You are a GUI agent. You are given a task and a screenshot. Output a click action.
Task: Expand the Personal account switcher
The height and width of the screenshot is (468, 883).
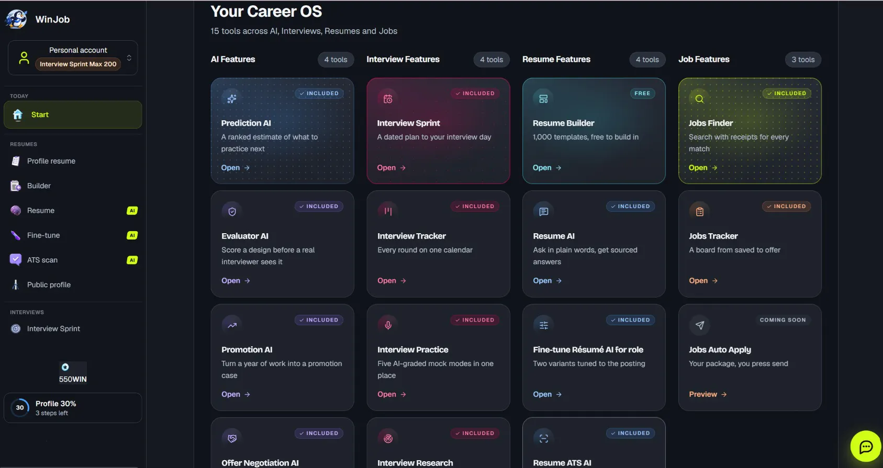[73, 58]
